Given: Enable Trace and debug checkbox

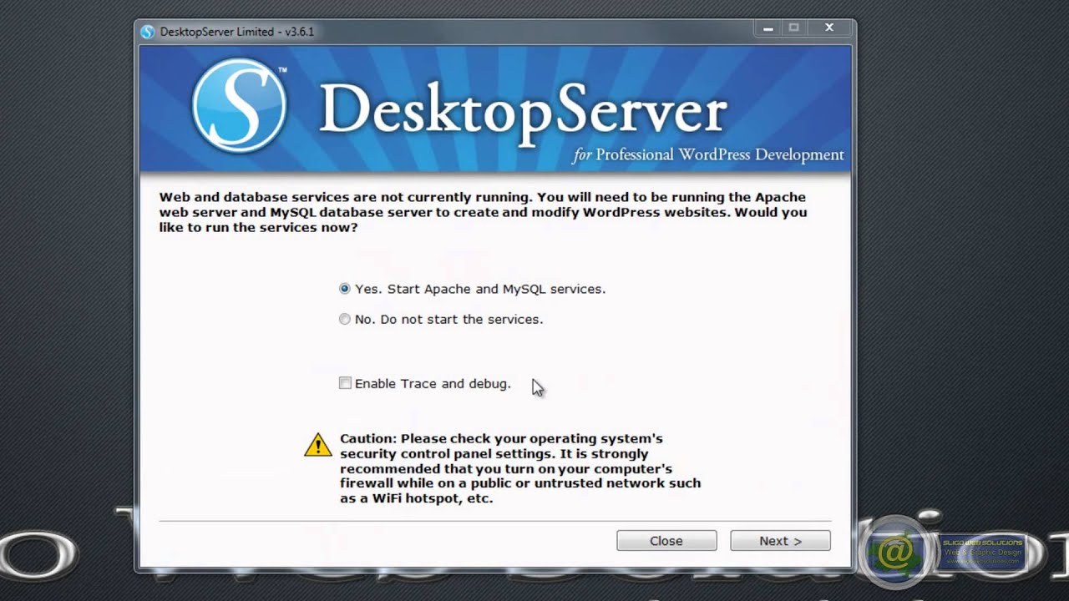Looking at the screenshot, I should click(x=345, y=383).
